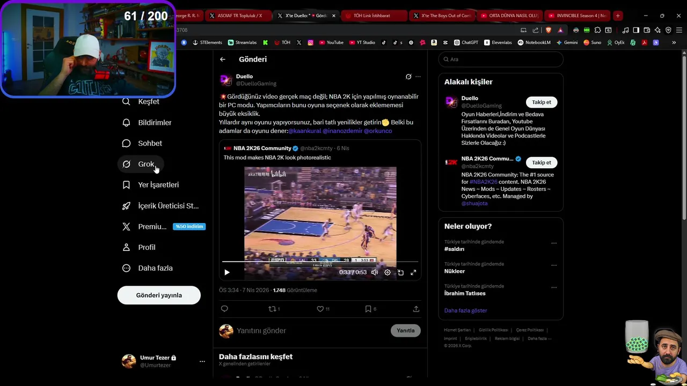Open three-dot menu beside #saldırı trend
Screen dimensions: 687x386
click(x=554, y=243)
